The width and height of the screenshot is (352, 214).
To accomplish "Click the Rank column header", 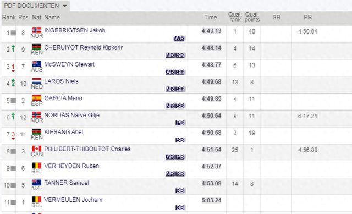I will click(x=9, y=17).
